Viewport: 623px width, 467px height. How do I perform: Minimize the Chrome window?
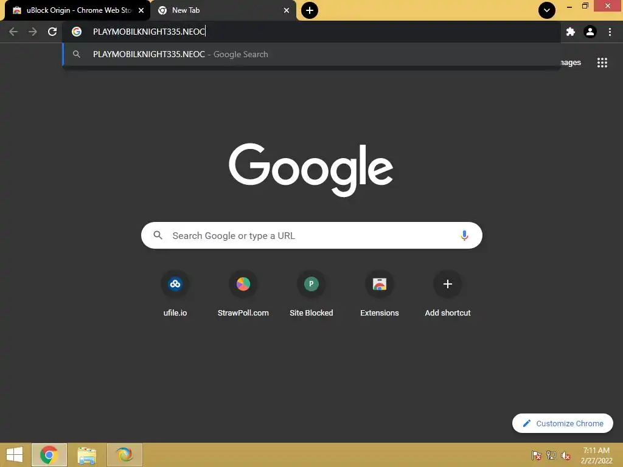tap(569, 6)
